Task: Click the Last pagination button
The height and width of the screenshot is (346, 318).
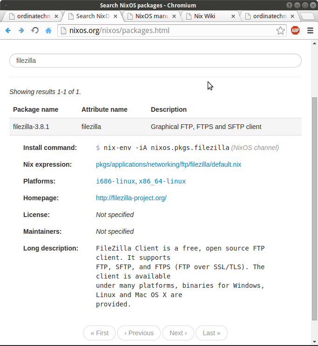Action: [x=211, y=333]
